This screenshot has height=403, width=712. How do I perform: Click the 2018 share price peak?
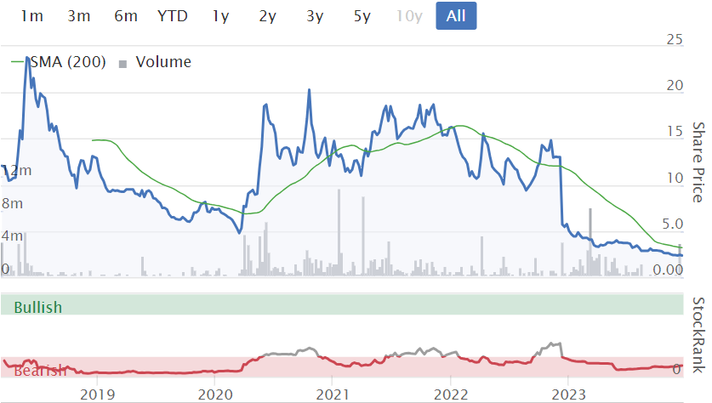(28, 58)
